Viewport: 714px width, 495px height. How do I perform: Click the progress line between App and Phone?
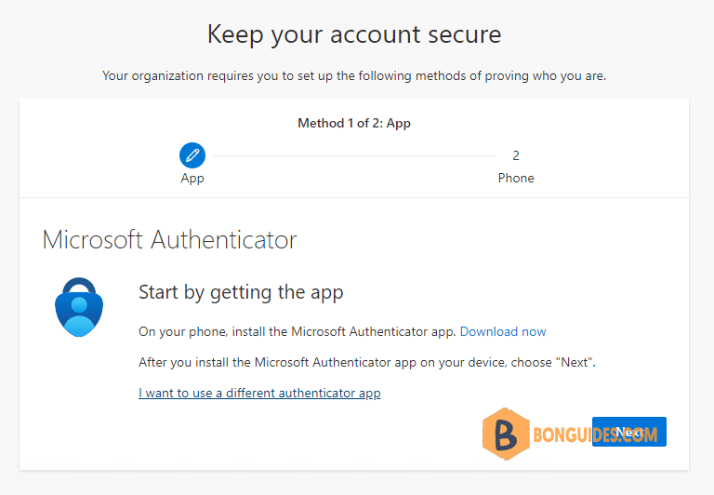click(354, 156)
